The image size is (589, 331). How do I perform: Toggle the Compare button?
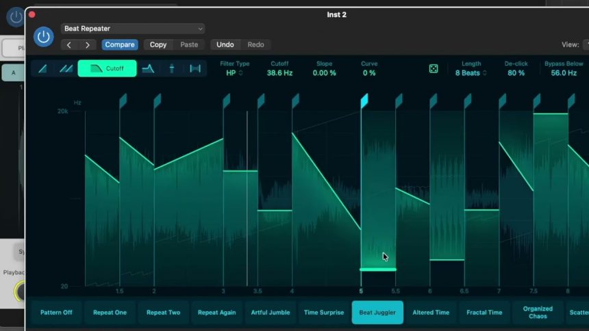(x=120, y=44)
